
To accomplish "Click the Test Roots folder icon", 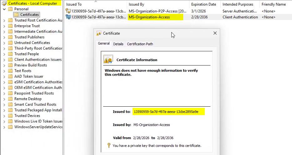I will click(x=10, y=71).
